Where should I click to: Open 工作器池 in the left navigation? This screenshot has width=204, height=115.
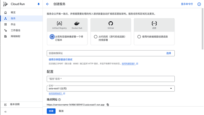(15, 30)
